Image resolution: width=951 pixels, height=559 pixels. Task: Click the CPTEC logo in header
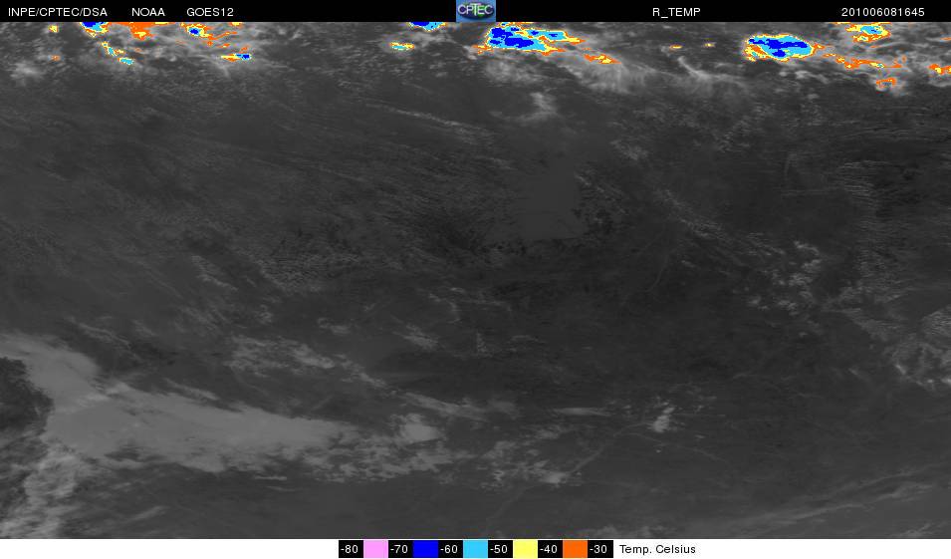point(476,11)
